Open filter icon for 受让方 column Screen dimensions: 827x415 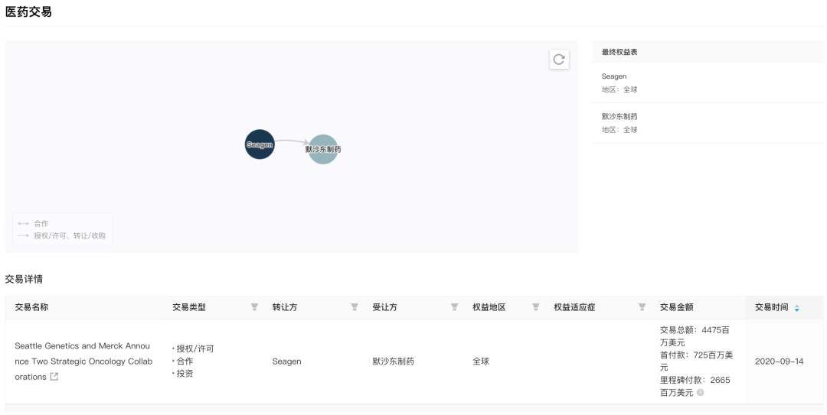click(x=454, y=307)
